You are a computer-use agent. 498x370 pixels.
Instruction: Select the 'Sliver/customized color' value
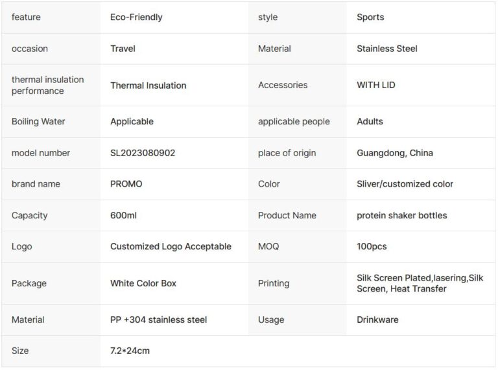405,184
